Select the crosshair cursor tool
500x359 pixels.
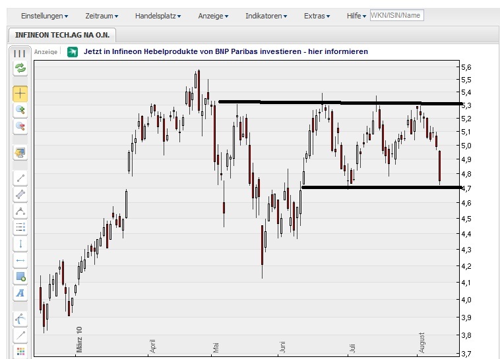pos(20,94)
